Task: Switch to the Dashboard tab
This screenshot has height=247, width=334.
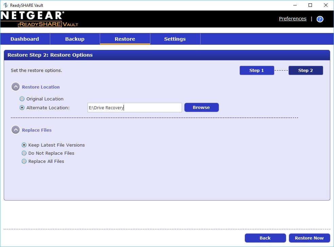Action: click(x=25, y=39)
